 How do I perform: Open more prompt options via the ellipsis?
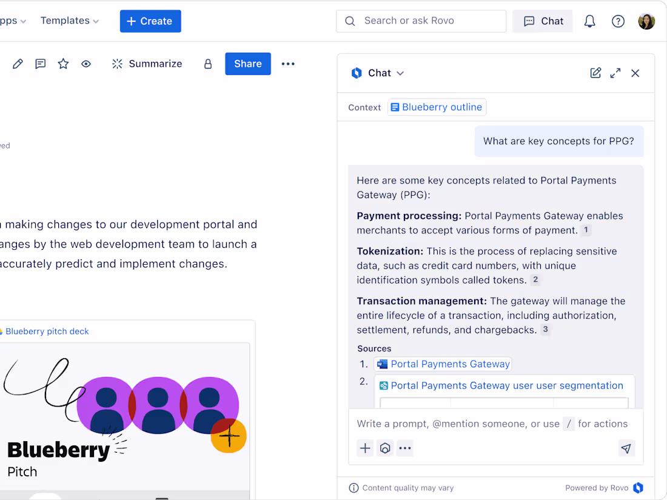click(405, 448)
